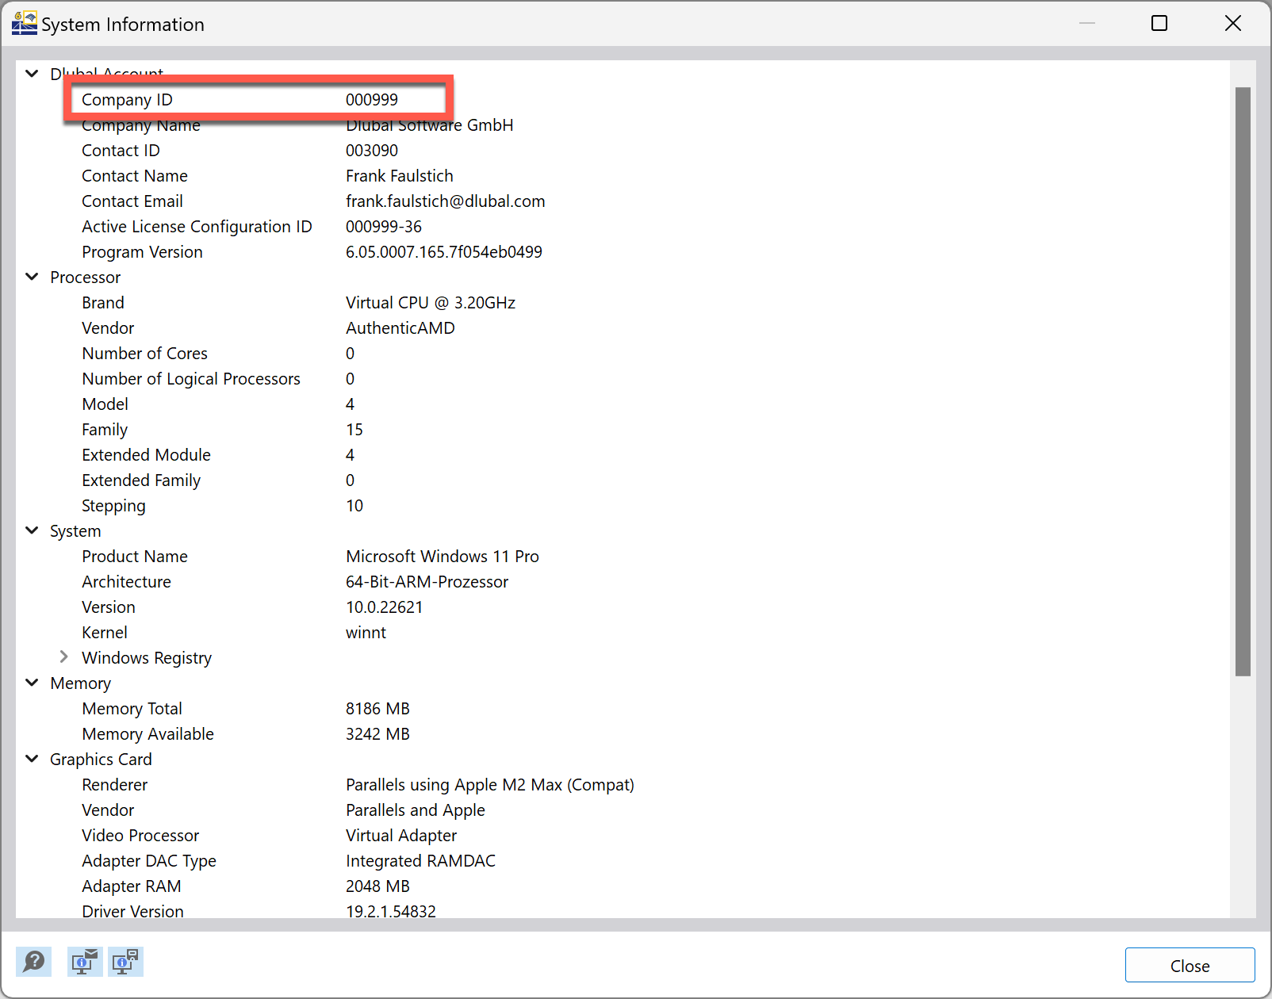Select the System tree heading
Screen dimensions: 1272x999
(75, 531)
